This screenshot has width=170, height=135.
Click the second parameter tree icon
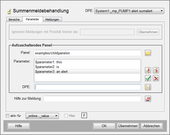click(x=156, y=70)
